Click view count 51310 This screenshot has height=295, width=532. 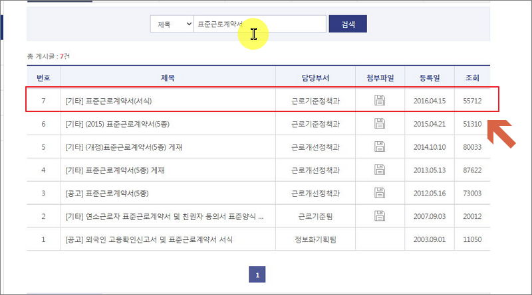472,124
